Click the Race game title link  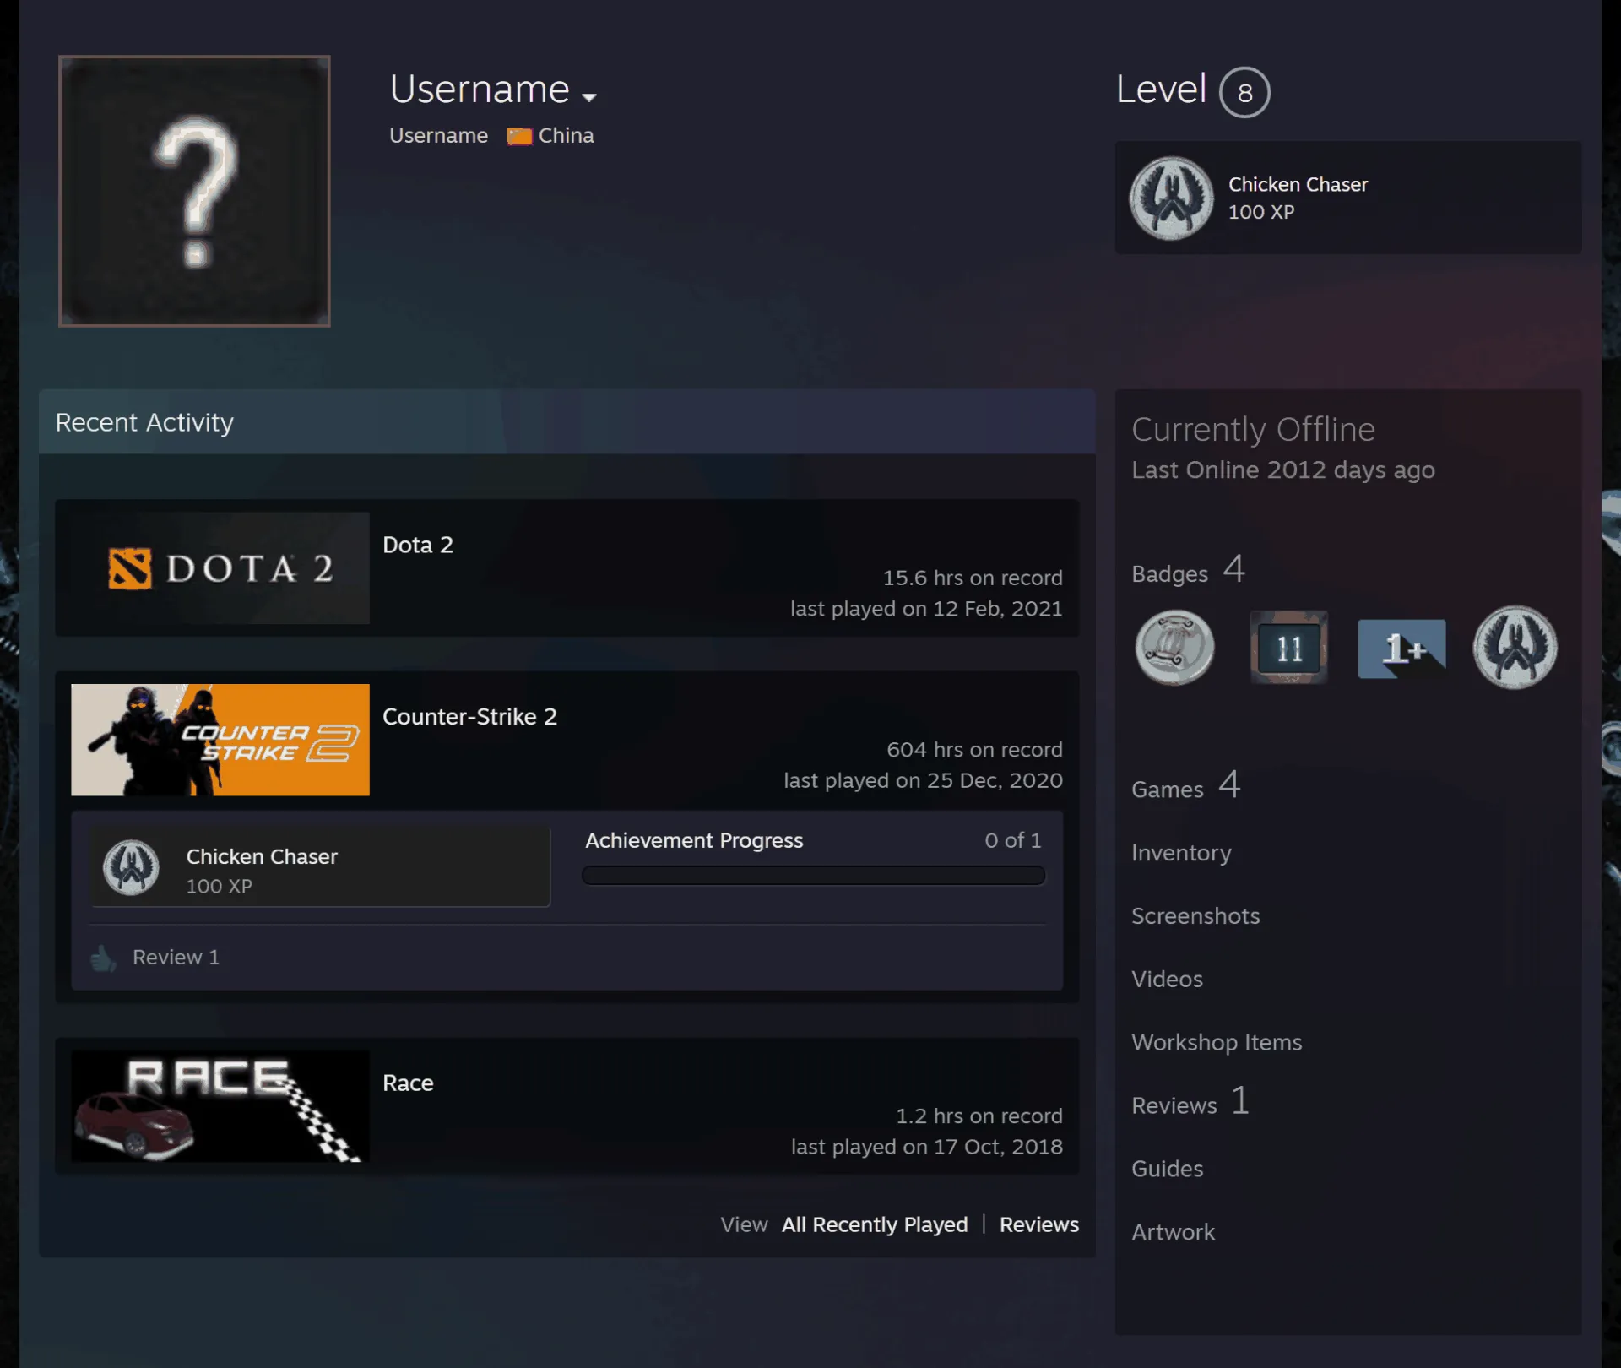tap(408, 1083)
